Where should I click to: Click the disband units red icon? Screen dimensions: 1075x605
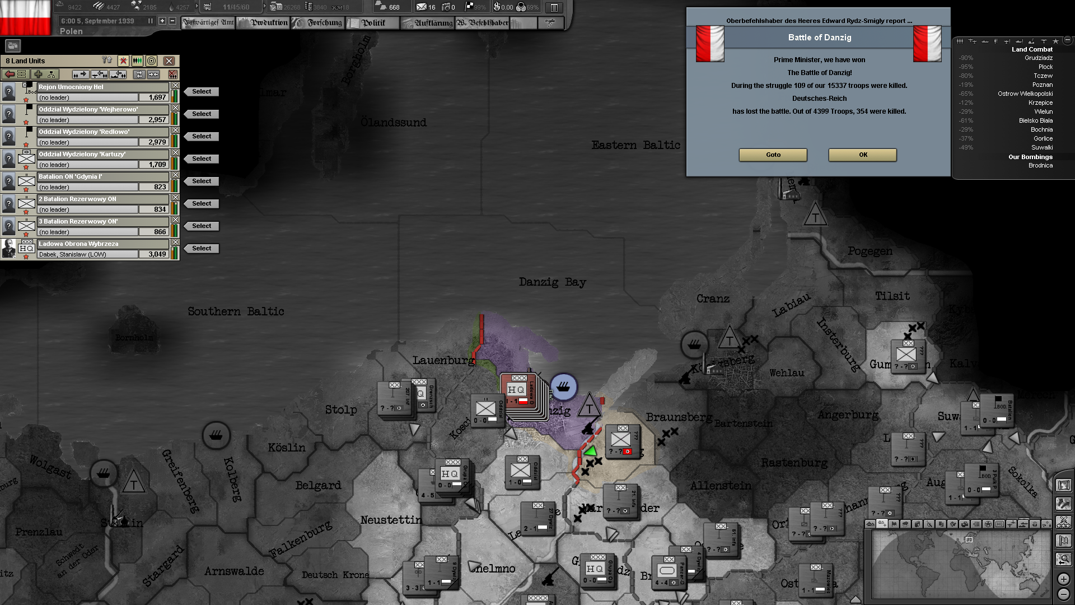coord(173,74)
